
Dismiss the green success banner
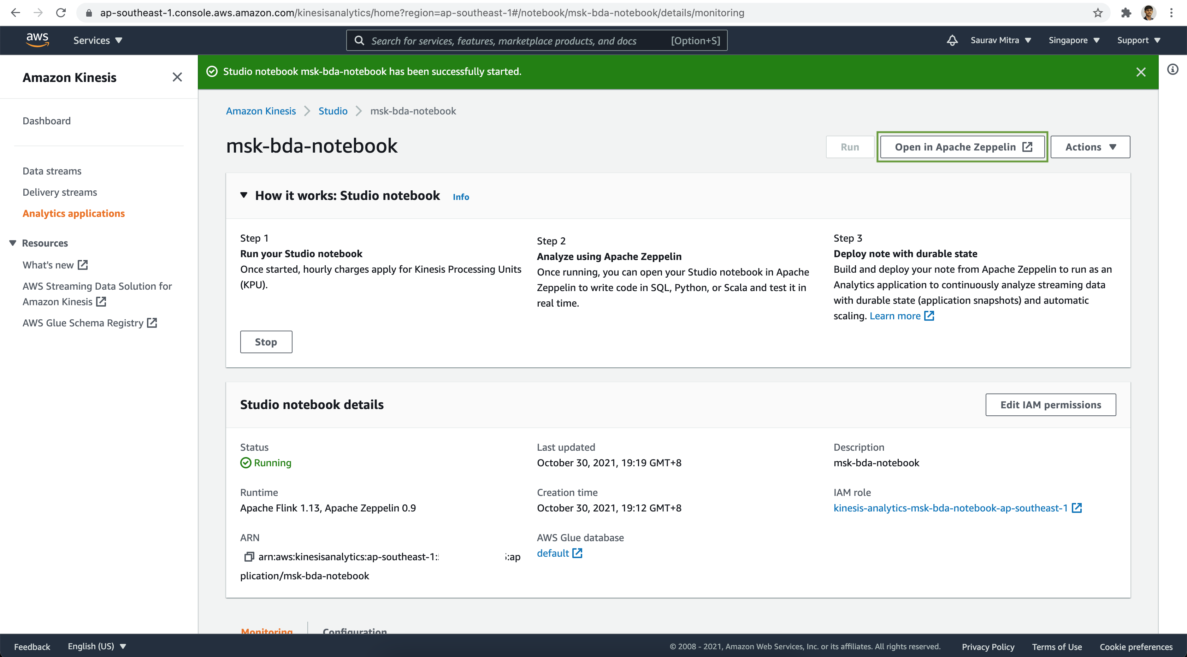coord(1141,72)
